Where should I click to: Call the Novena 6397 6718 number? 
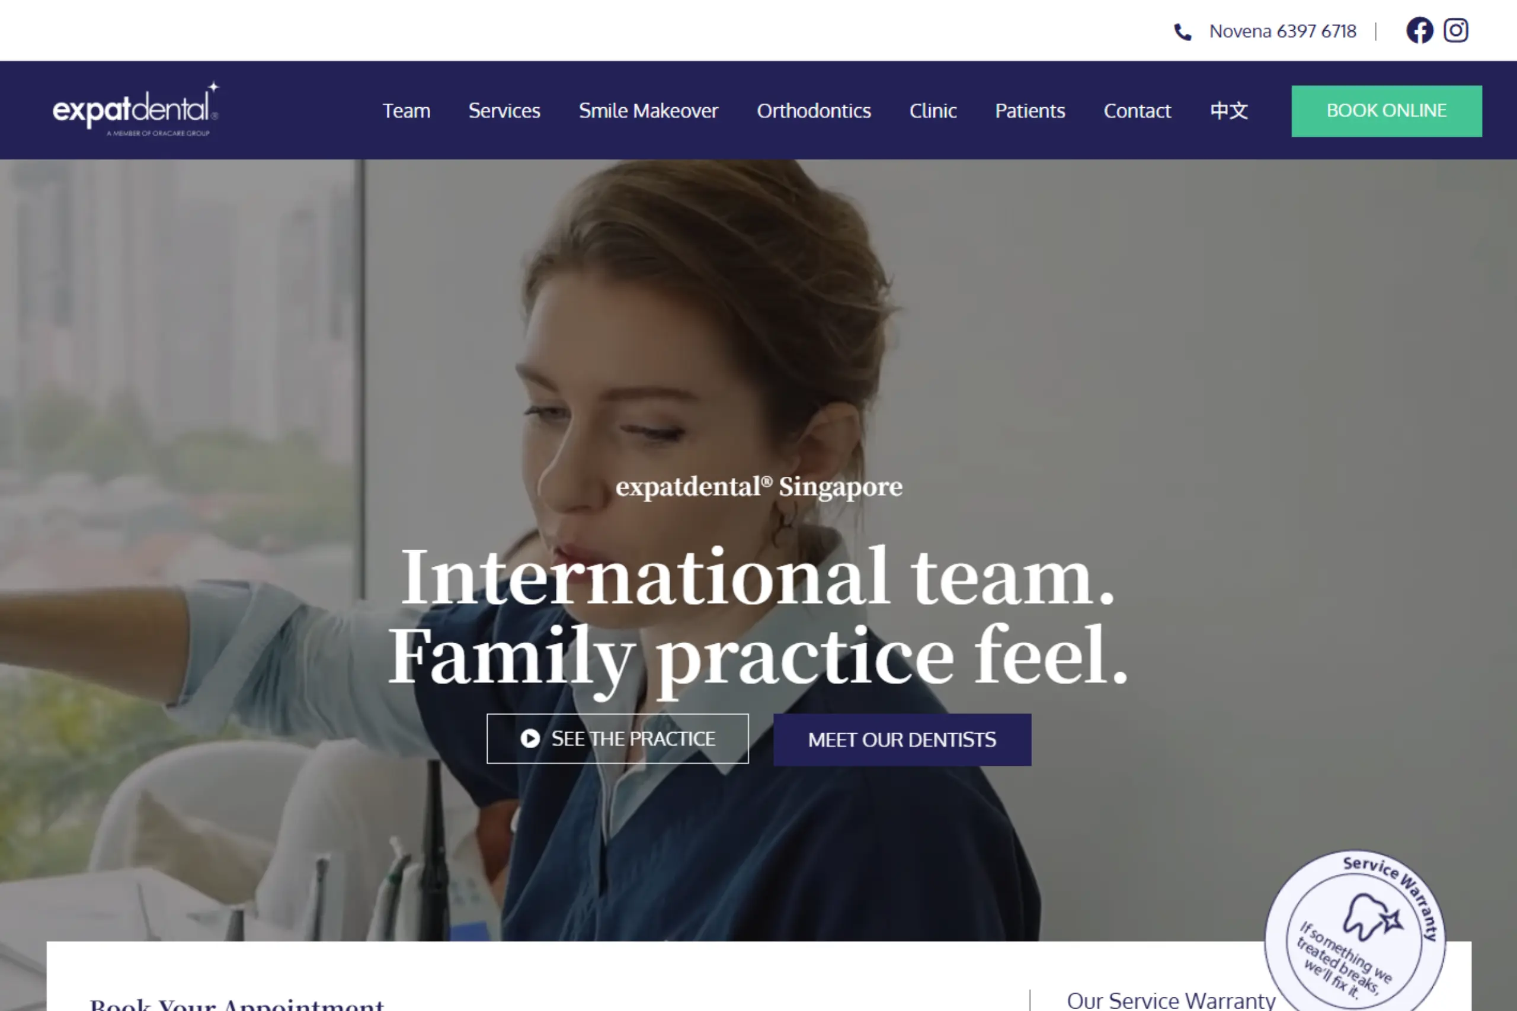[1282, 31]
